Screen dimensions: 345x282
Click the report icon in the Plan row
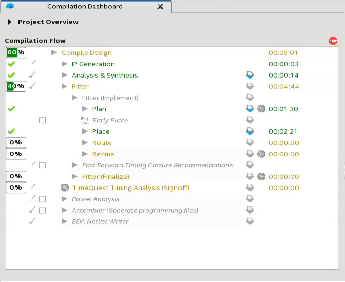250,109
